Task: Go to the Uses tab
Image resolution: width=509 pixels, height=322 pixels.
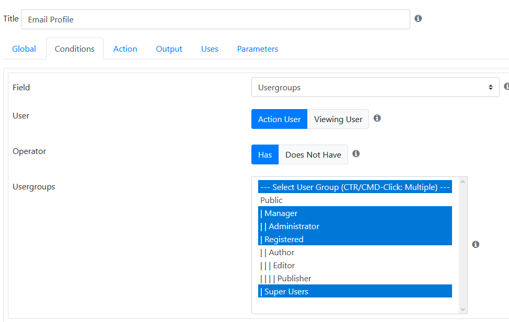Action: [210, 49]
